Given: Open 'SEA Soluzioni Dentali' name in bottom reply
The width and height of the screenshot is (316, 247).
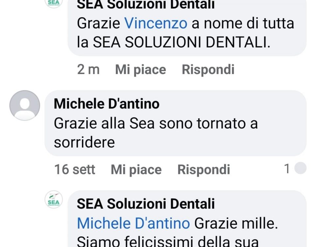Looking at the screenshot, I should (146, 204).
